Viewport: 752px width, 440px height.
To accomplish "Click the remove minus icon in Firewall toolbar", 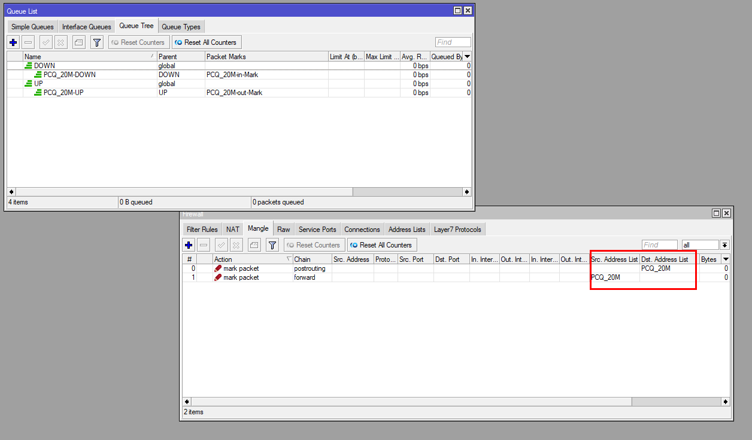I will point(204,245).
